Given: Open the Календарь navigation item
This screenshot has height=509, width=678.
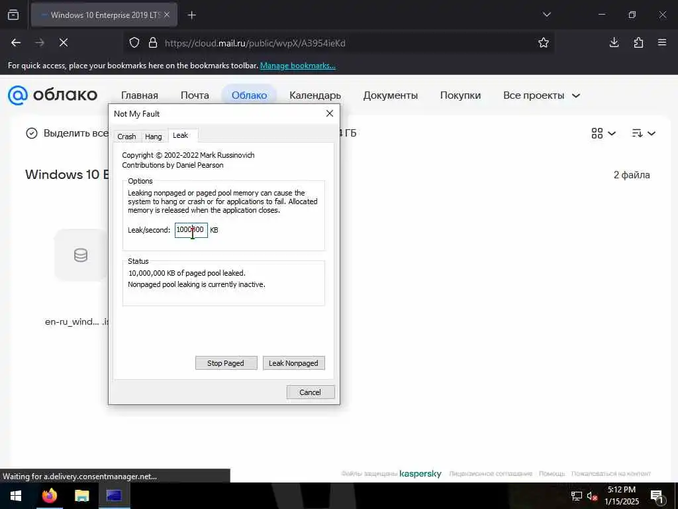Looking at the screenshot, I should [x=315, y=95].
